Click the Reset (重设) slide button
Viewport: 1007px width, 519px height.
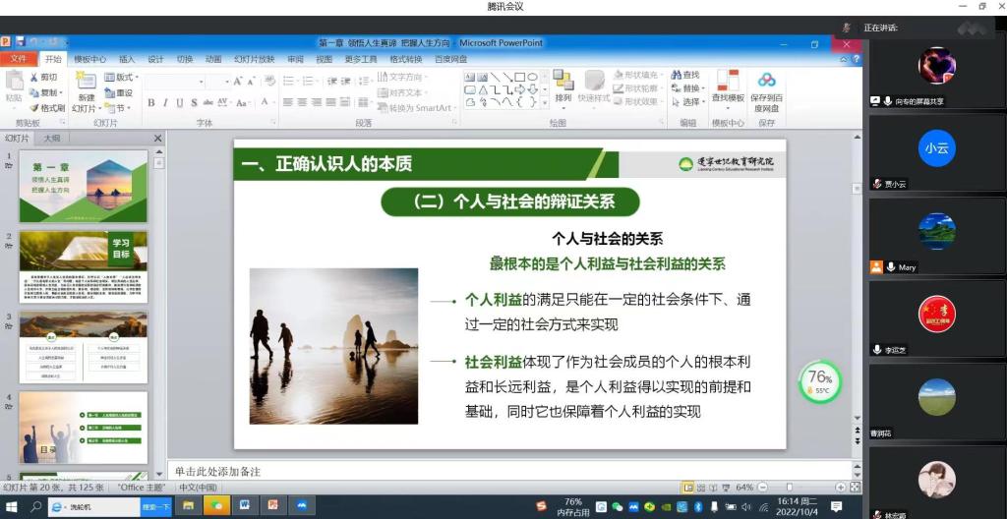click(x=120, y=92)
